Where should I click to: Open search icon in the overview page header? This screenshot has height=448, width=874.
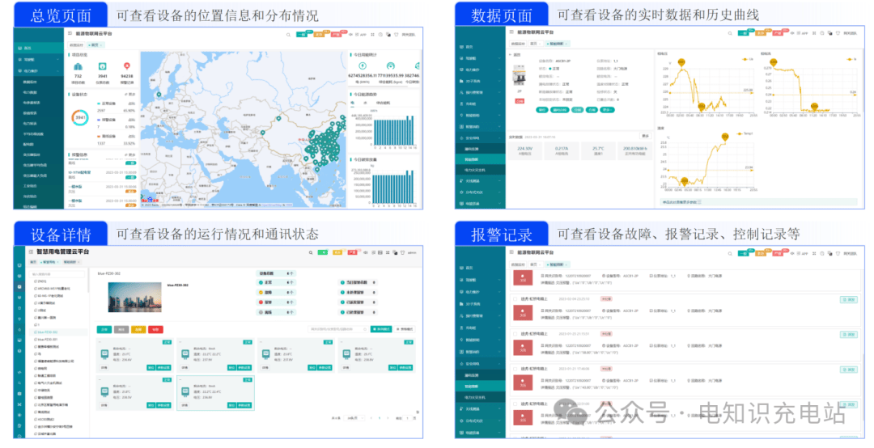(288, 35)
